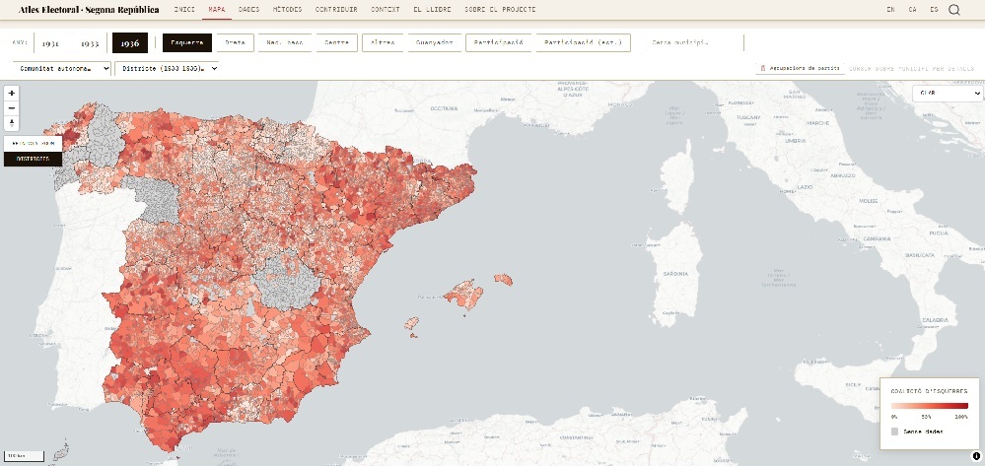Viewport: 985px width, 466px height.
Task: Show the Participació (est.) layer
Action: [x=583, y=42]
